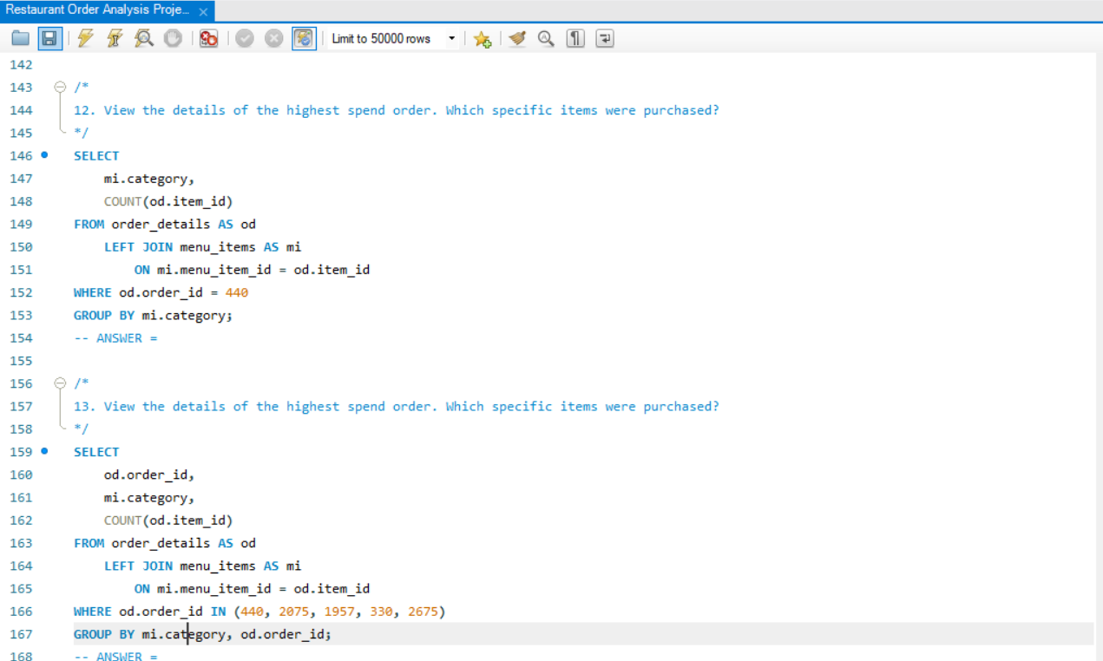1103x661 pixels.
Task: Click 'FROM order_details AS od' on line 149
Action: [x=165, y=224]
